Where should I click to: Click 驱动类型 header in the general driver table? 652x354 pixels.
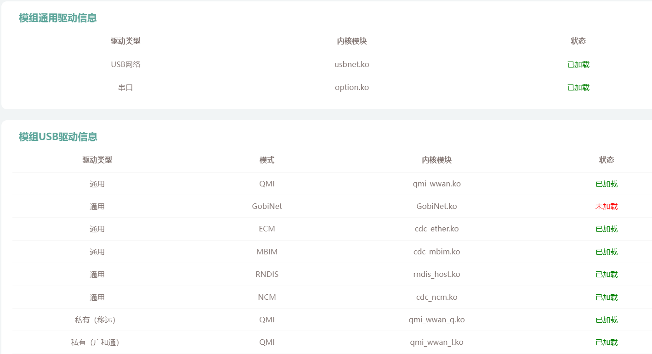click(125, 41)
